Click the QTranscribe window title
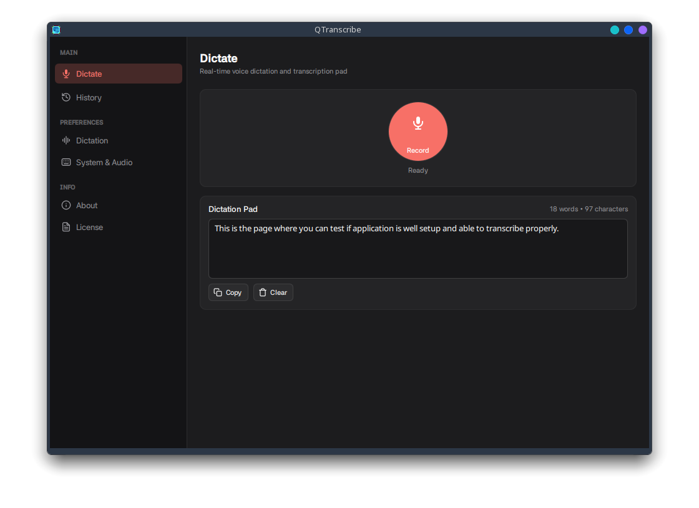This screenshot has height=508, width=699. pos(338,30)
